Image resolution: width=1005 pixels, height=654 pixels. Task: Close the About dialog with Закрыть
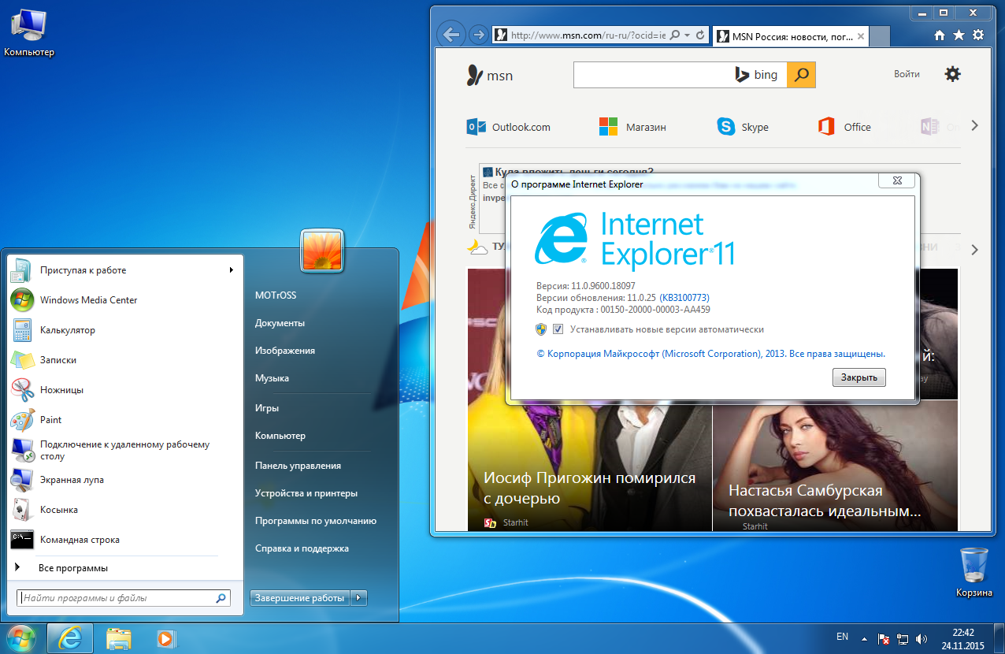(859, 377)
